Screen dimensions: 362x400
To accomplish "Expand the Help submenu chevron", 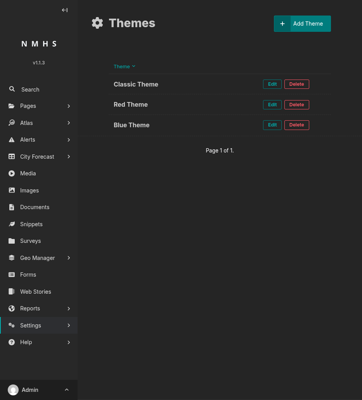I will (69, 342).
